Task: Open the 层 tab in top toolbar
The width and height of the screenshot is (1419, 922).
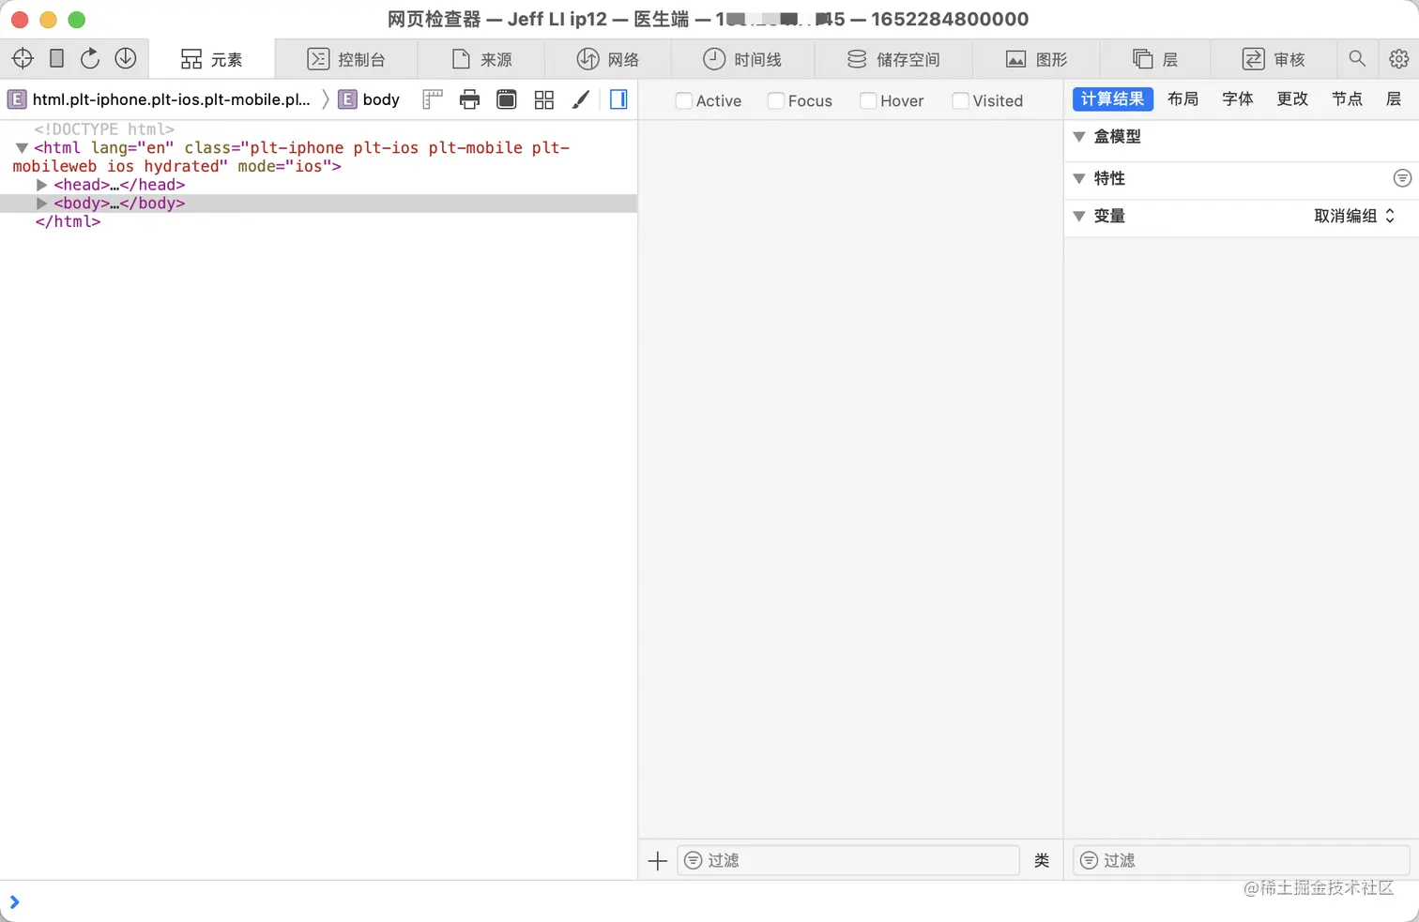Action: 1155,59
